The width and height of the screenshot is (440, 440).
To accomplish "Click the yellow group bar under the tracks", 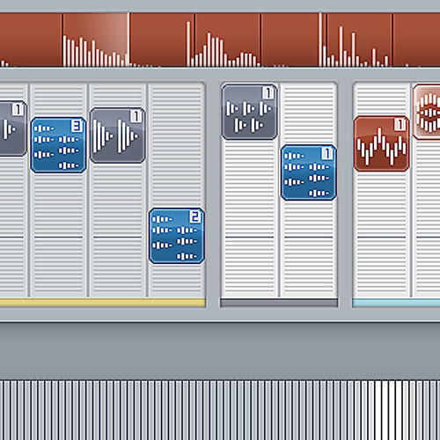I will pos(103,303).
